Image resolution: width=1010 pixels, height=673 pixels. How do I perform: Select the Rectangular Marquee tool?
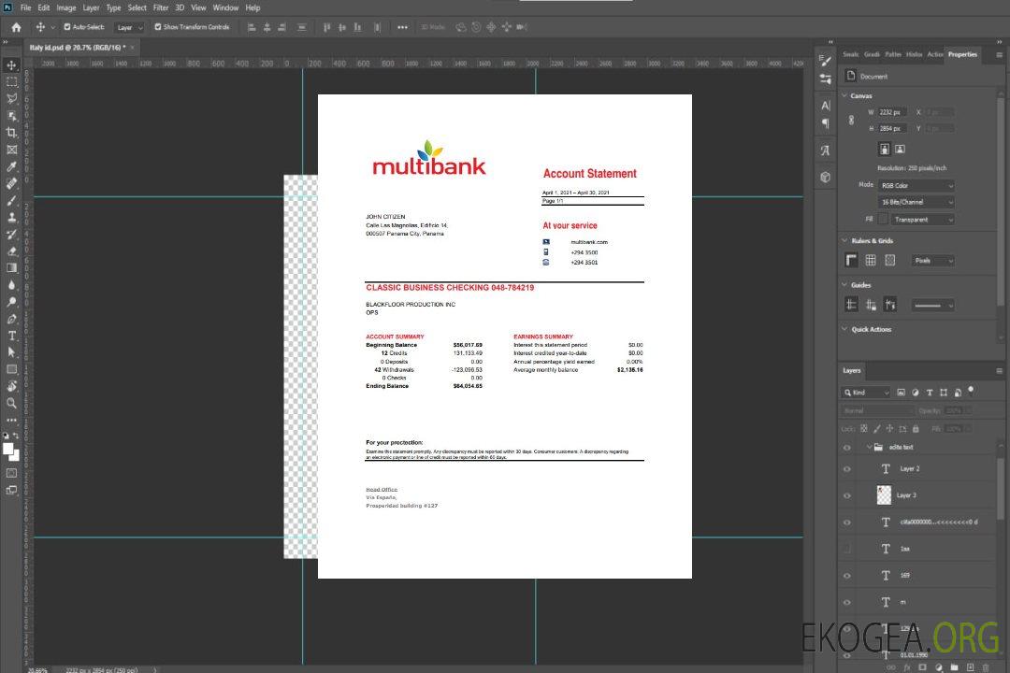coord(11,82)
